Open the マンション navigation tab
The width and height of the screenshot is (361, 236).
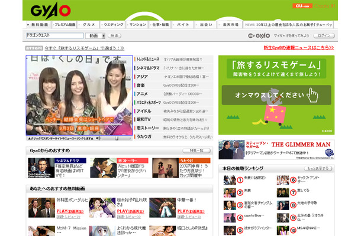click(x=137, y=25)
